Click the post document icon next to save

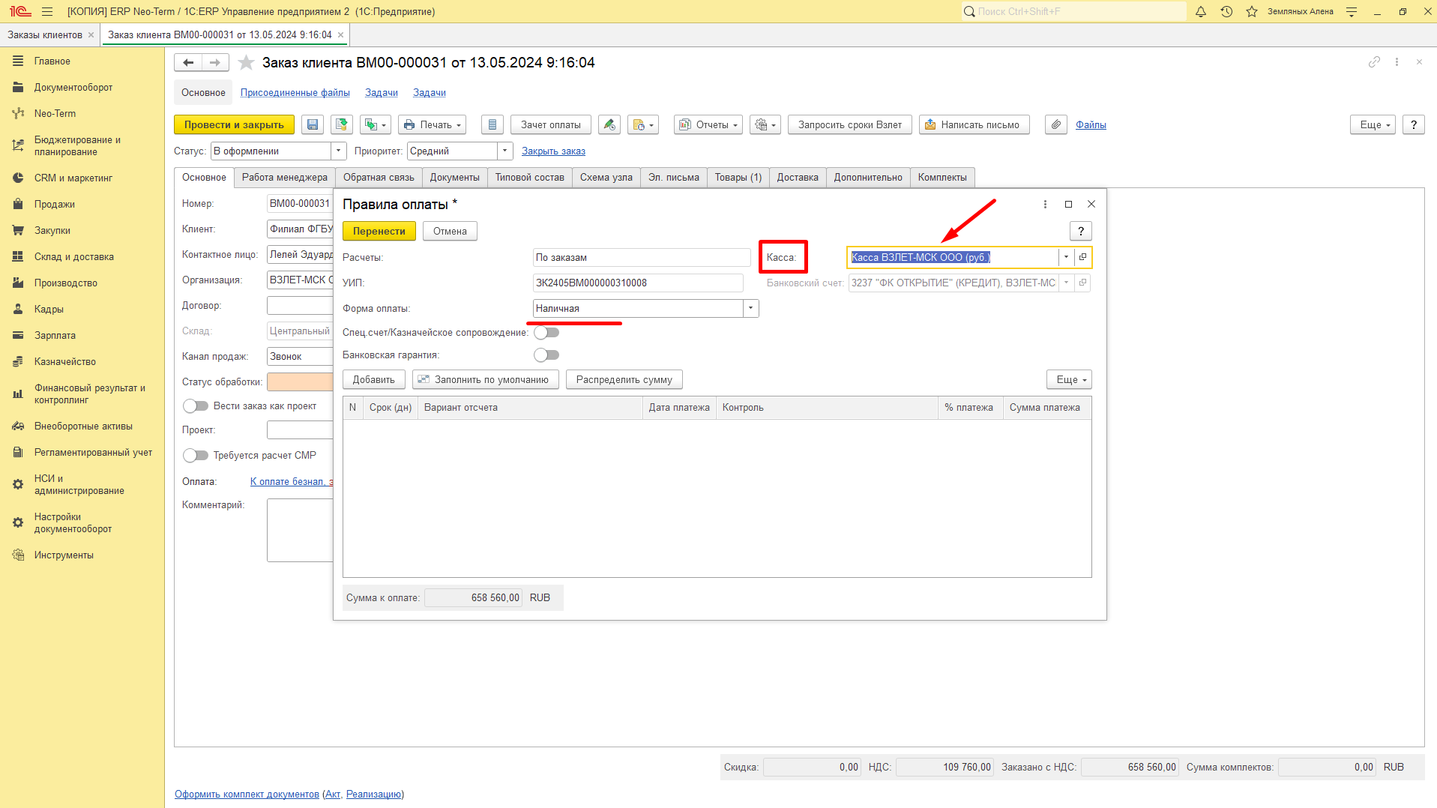point(342,125)
